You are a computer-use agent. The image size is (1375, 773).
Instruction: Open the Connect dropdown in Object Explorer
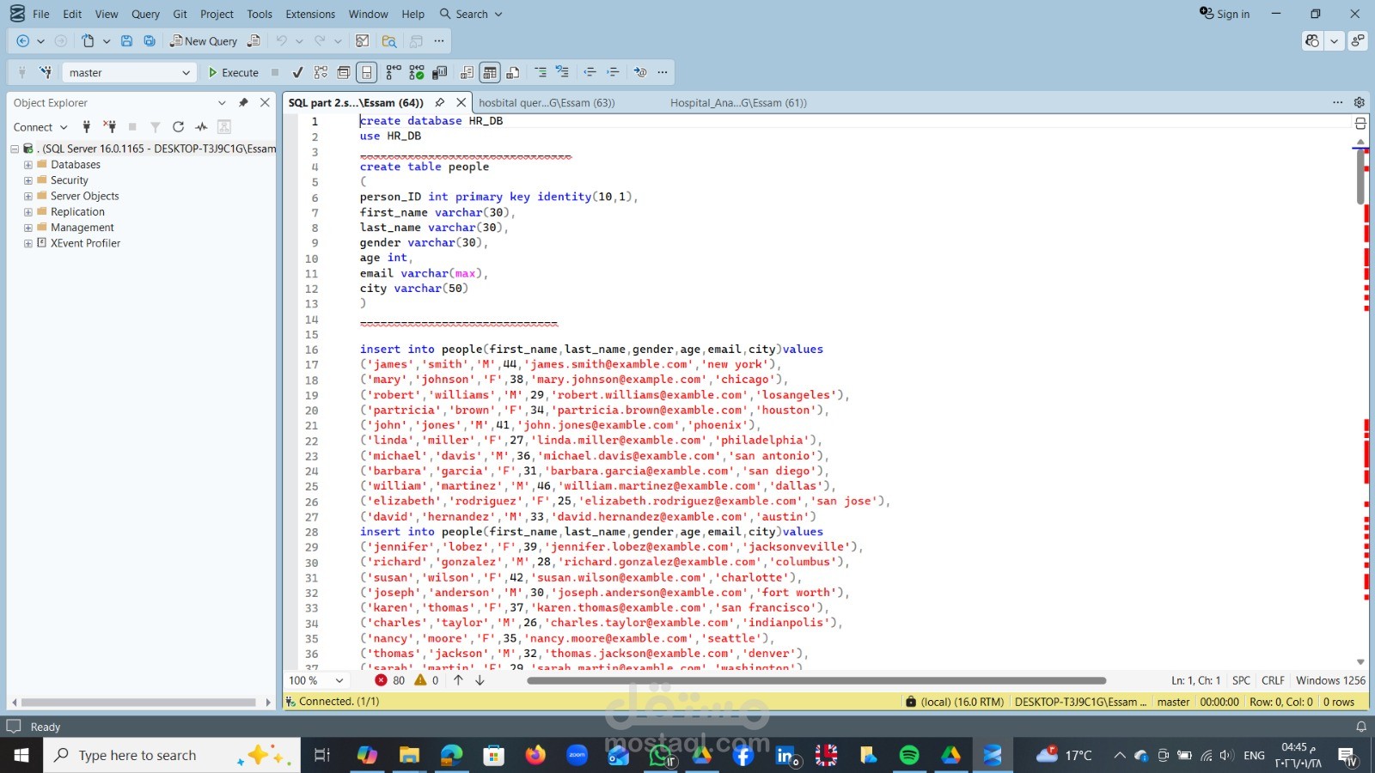(x=40, y=127)
